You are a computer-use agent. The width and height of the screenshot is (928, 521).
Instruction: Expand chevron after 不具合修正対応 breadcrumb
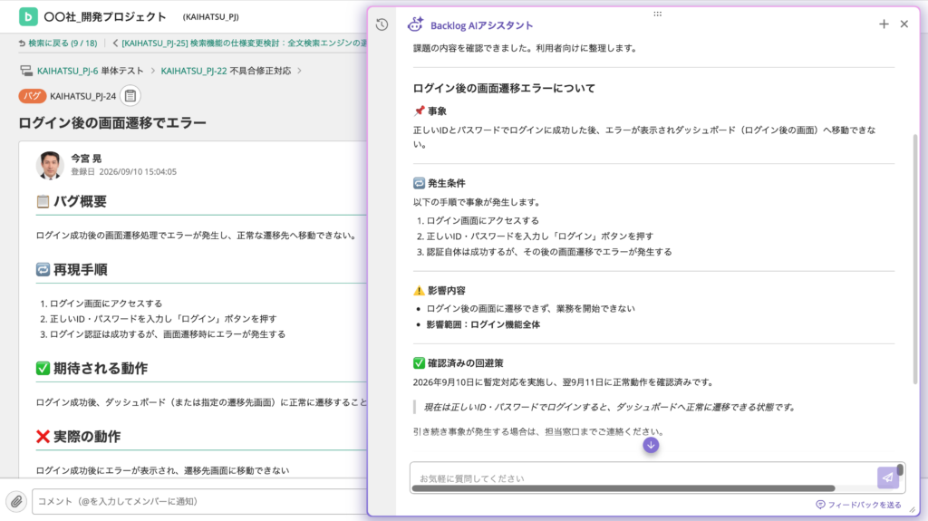[299, 71]
